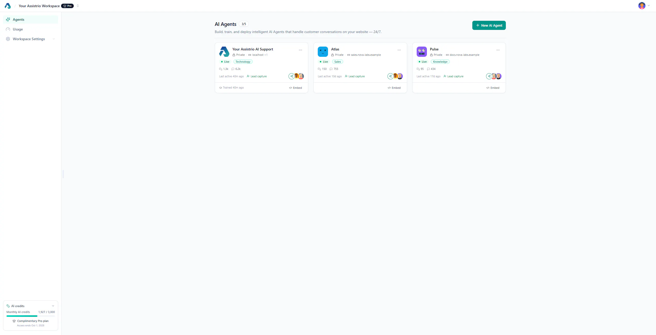Click team member avatars on Atlas card
Screen dimensions: 656x335
398,76
